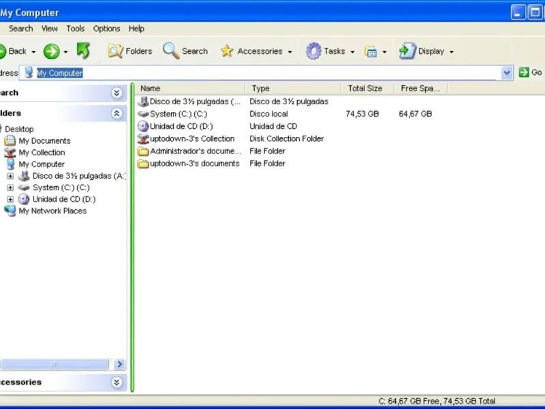Open the Search magnifier toolbar button
Viewport: 545px width, 409px height.
pyautogui.click(x=185, y=51)
